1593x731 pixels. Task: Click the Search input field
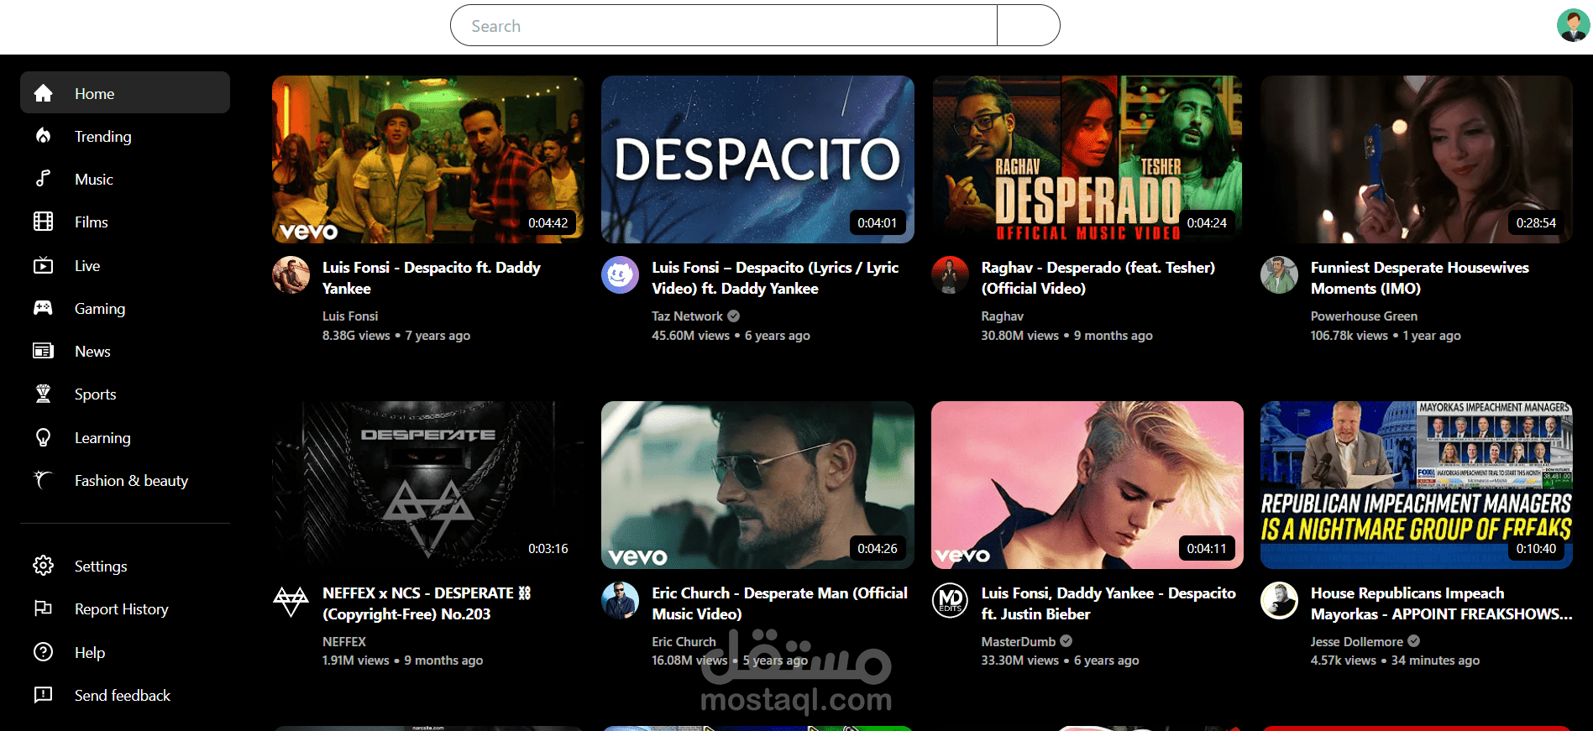[724, 25]
